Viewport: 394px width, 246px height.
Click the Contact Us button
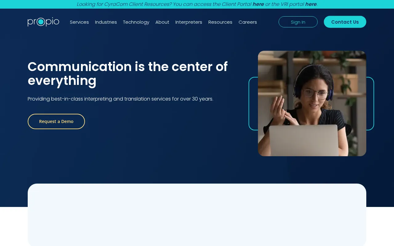345,22
